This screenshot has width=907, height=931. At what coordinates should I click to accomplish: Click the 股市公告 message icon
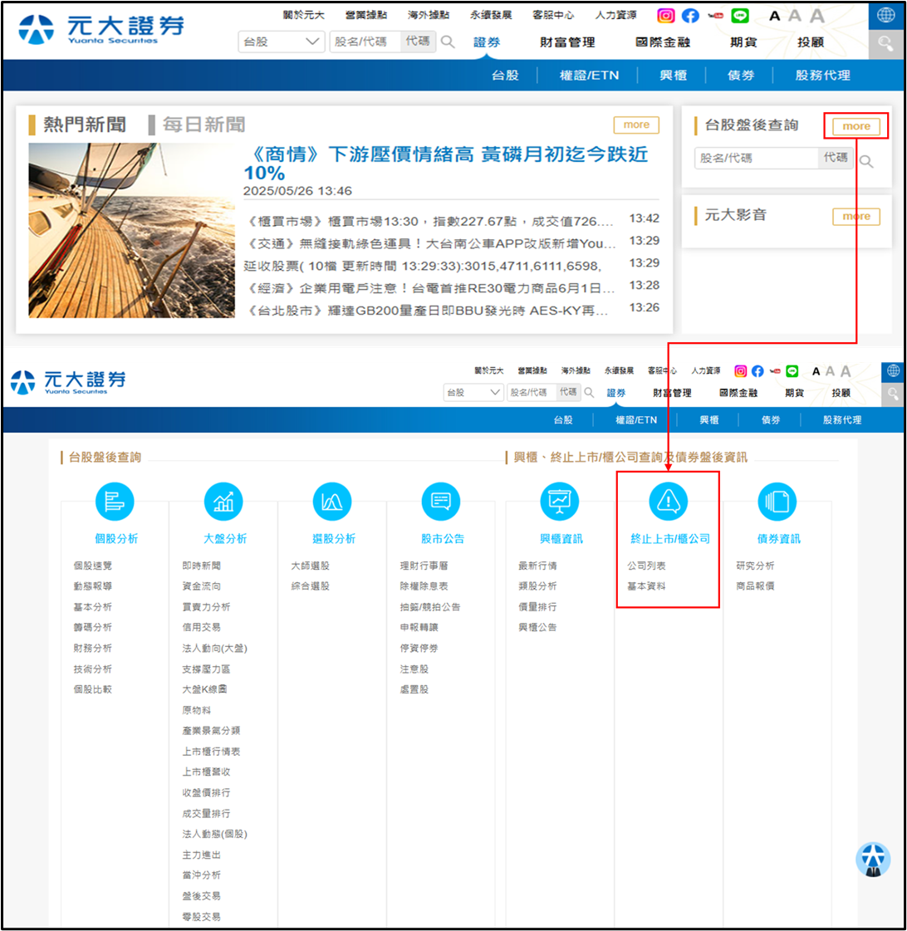441,502
